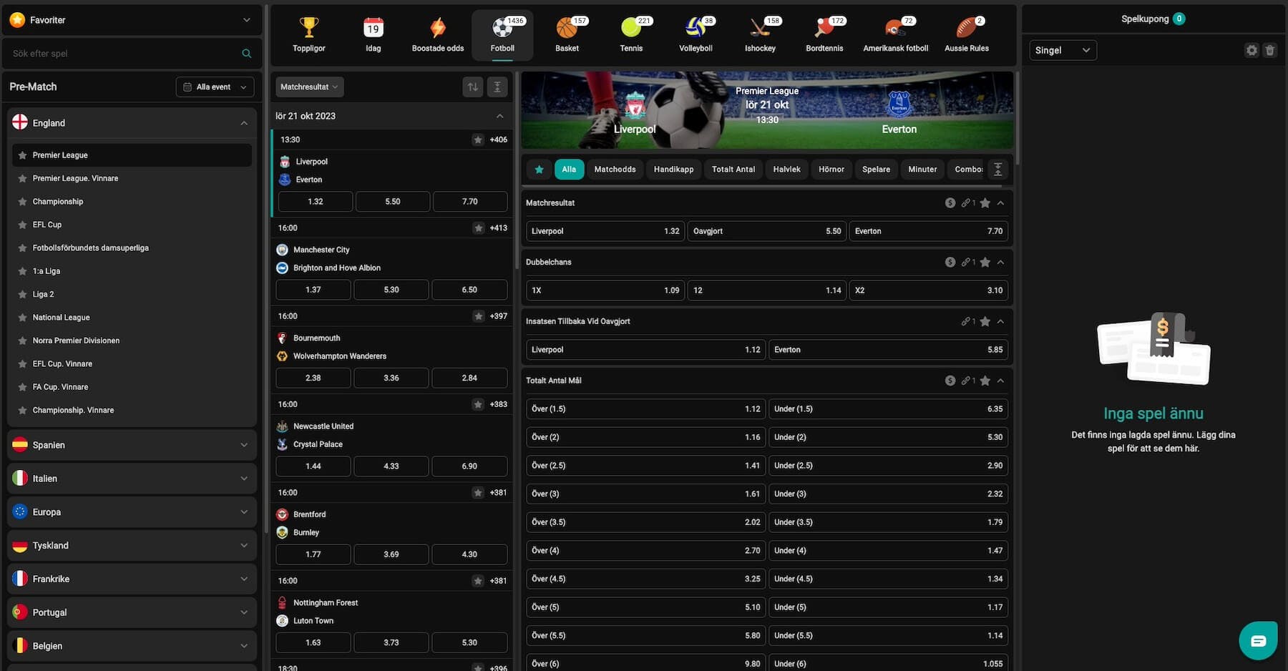Screen dimensions: 1288x671
Task: Open the Alla event dropdown
Action: [215, 87]
